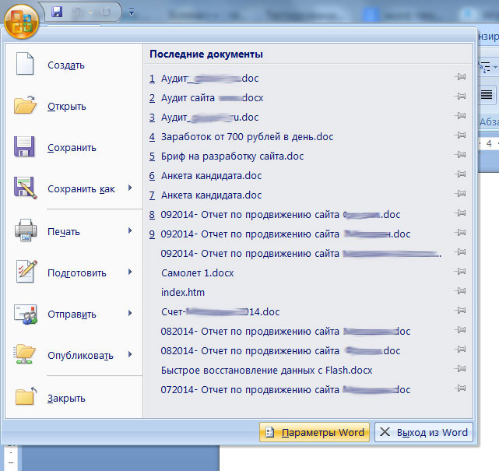Image resolution: width=499 pixels, height=471 pixels.
Task: Pin Анкета кандидата.doc numbered 7
Action: tap(460, 194)
